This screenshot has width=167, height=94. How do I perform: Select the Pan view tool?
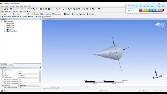pyautogui.click(x=66, y=9)
